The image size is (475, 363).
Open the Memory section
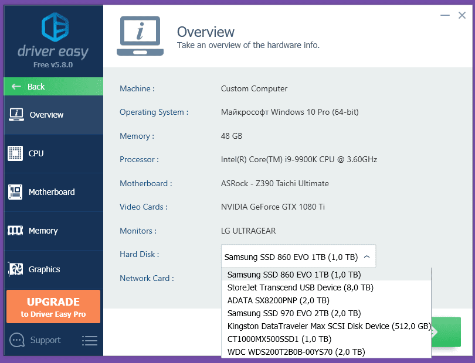point(53,231)
